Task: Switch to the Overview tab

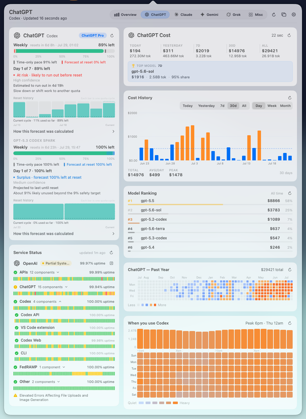Action: tap(125, 15)
